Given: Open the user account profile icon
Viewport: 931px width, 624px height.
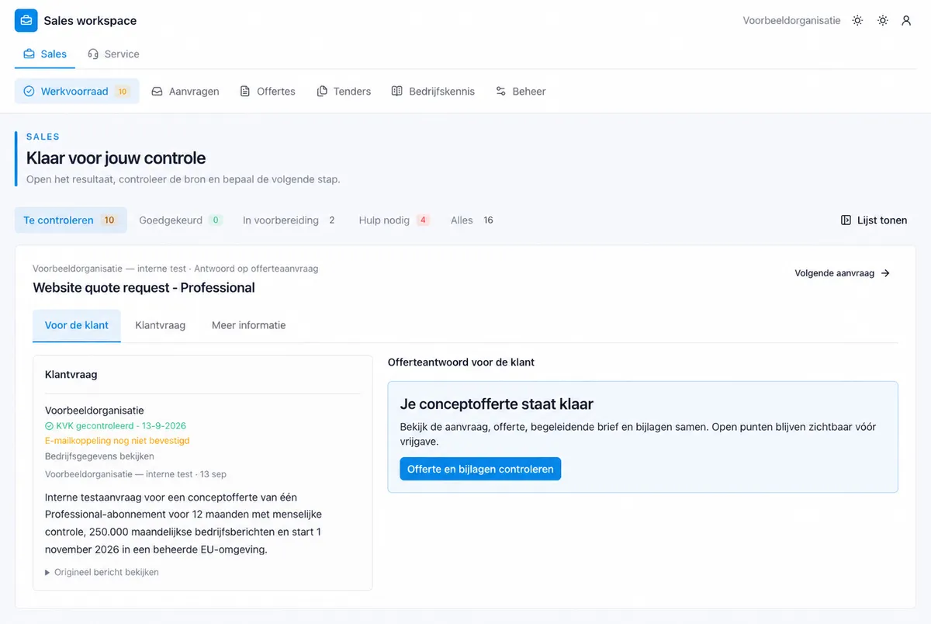Looking at the screenshot, I should point(906,21).
